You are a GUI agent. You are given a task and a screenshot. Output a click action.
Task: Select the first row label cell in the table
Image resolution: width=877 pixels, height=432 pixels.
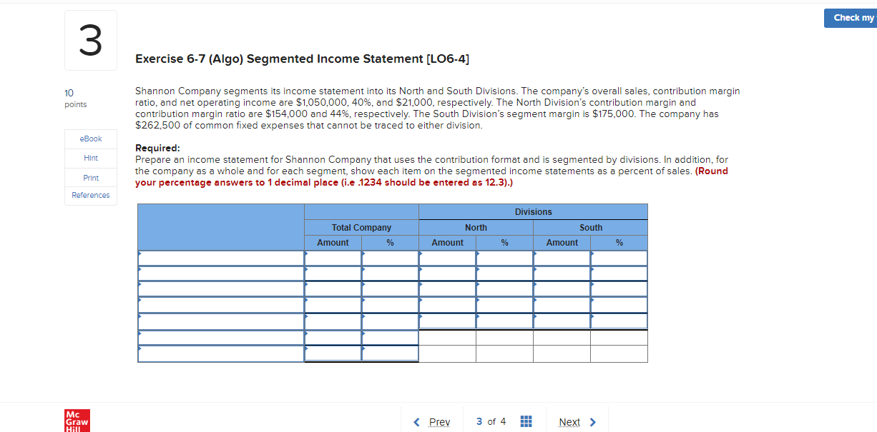tap(220, 258)
